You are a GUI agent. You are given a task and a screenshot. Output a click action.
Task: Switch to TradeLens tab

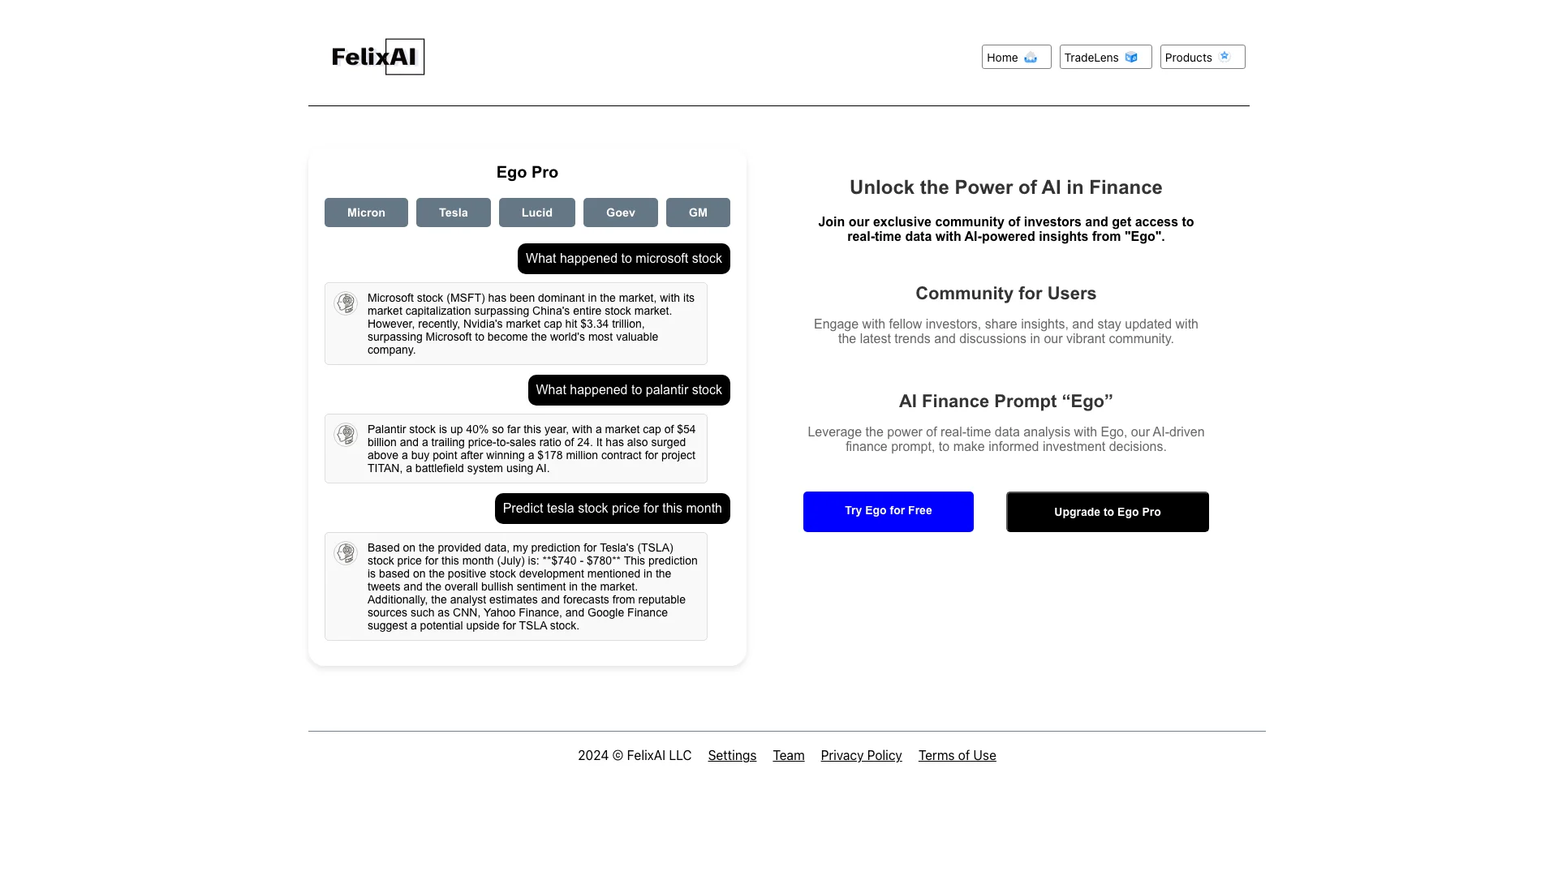pyautogui.click(x=1105, y=57)
